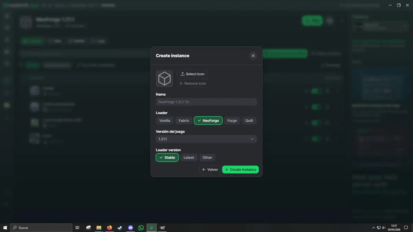Open Discord from the taskbar
The image size is (413, 232).
coord(130,228)
